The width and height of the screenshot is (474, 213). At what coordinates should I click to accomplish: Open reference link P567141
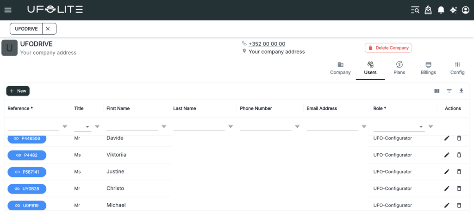27,172
